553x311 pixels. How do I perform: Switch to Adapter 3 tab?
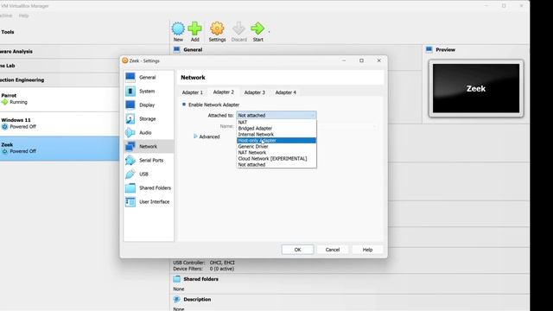point(254,92)
